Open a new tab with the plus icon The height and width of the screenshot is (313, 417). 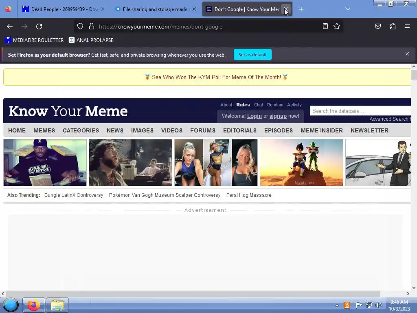[301, 9]
